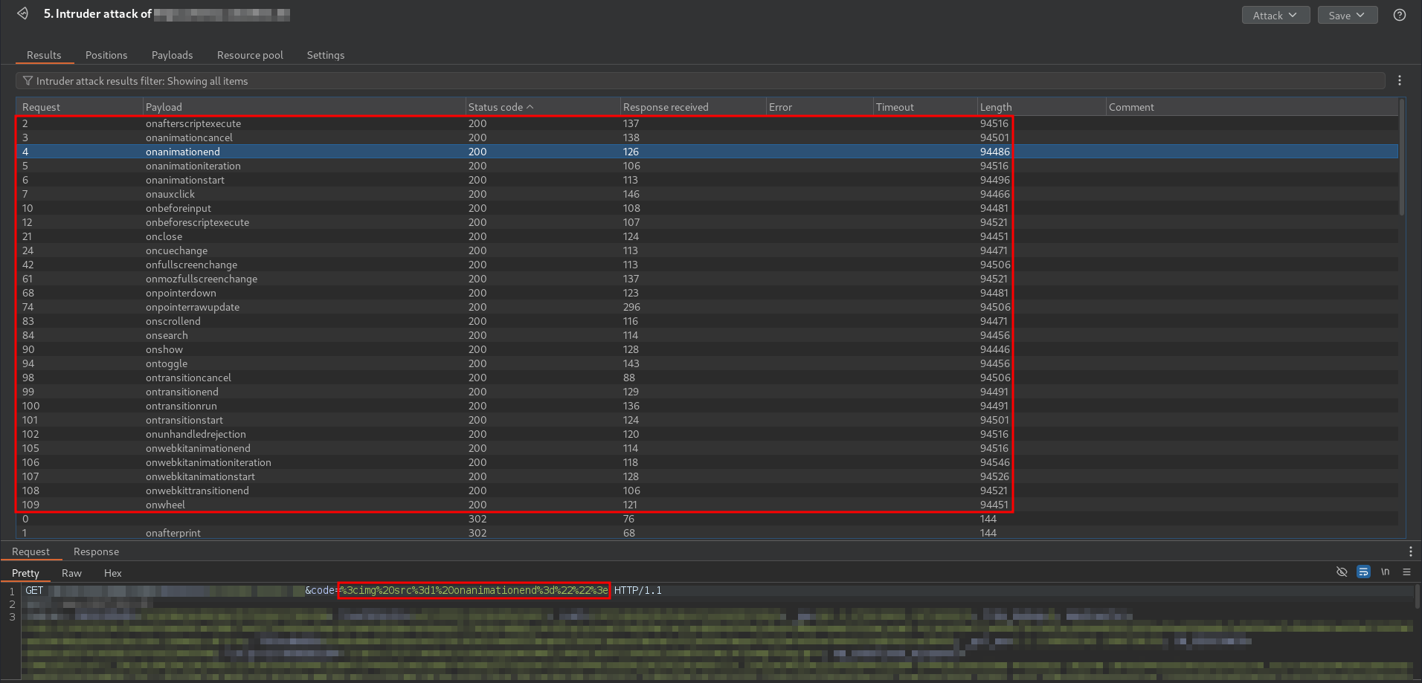Switch message view to Hex
Screen dimensions: 1422x683
coord(112,573)
